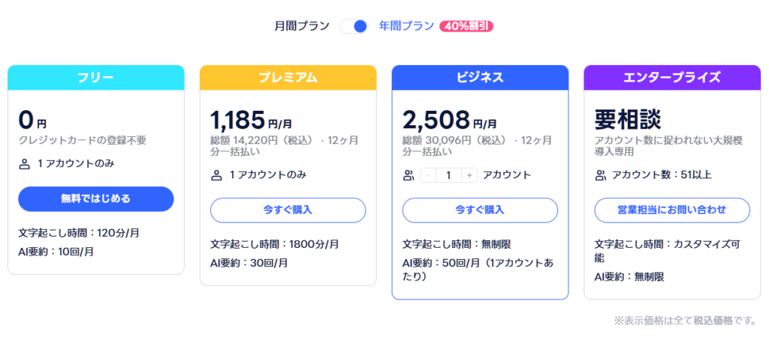769x343 pixels.
Task: Click the 営業担当にお問い合わせ button
Action: click(x=672, y=210)
